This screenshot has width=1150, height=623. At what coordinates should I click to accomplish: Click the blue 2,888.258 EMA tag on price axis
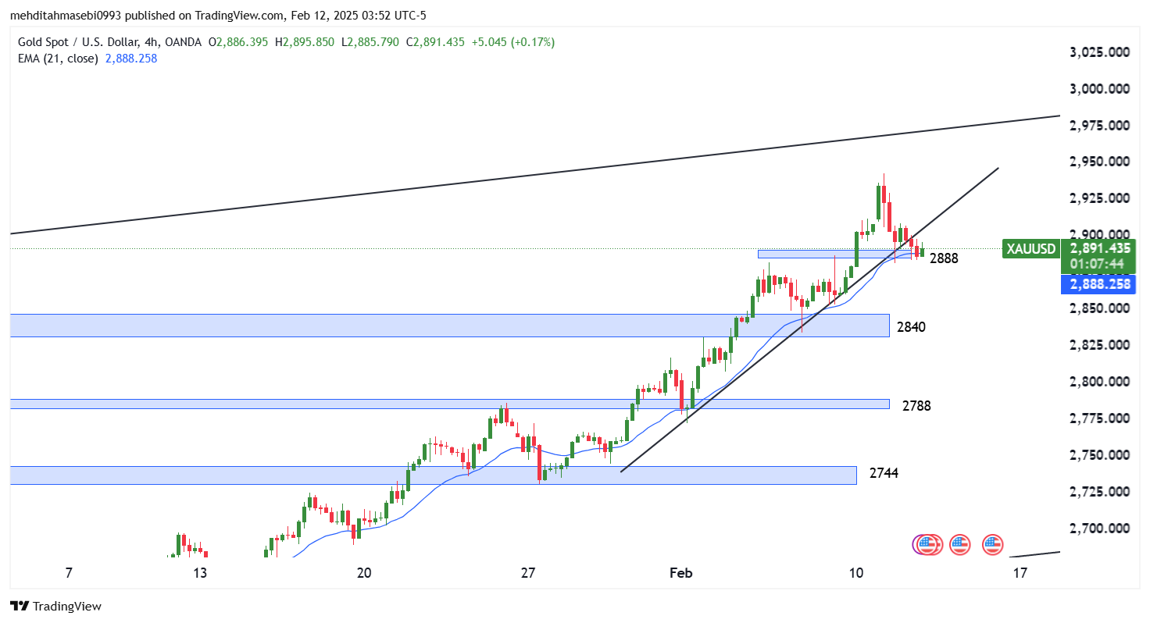tap(1097, 284)
